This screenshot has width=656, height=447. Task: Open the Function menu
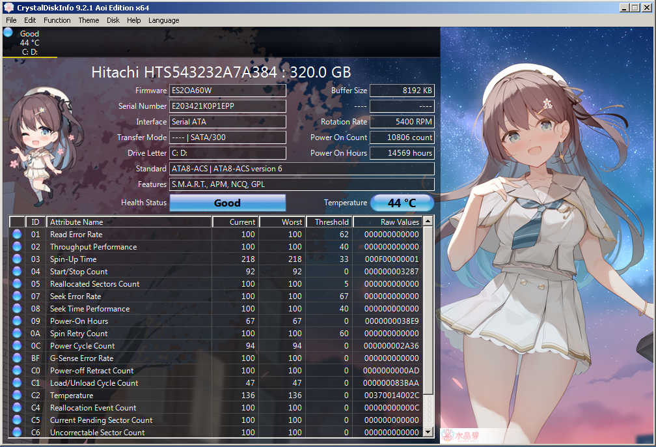57,20
